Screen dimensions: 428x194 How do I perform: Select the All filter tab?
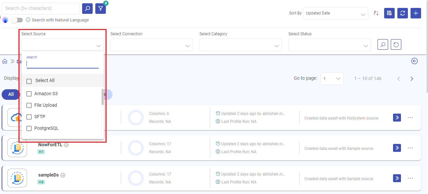point(10,94)
